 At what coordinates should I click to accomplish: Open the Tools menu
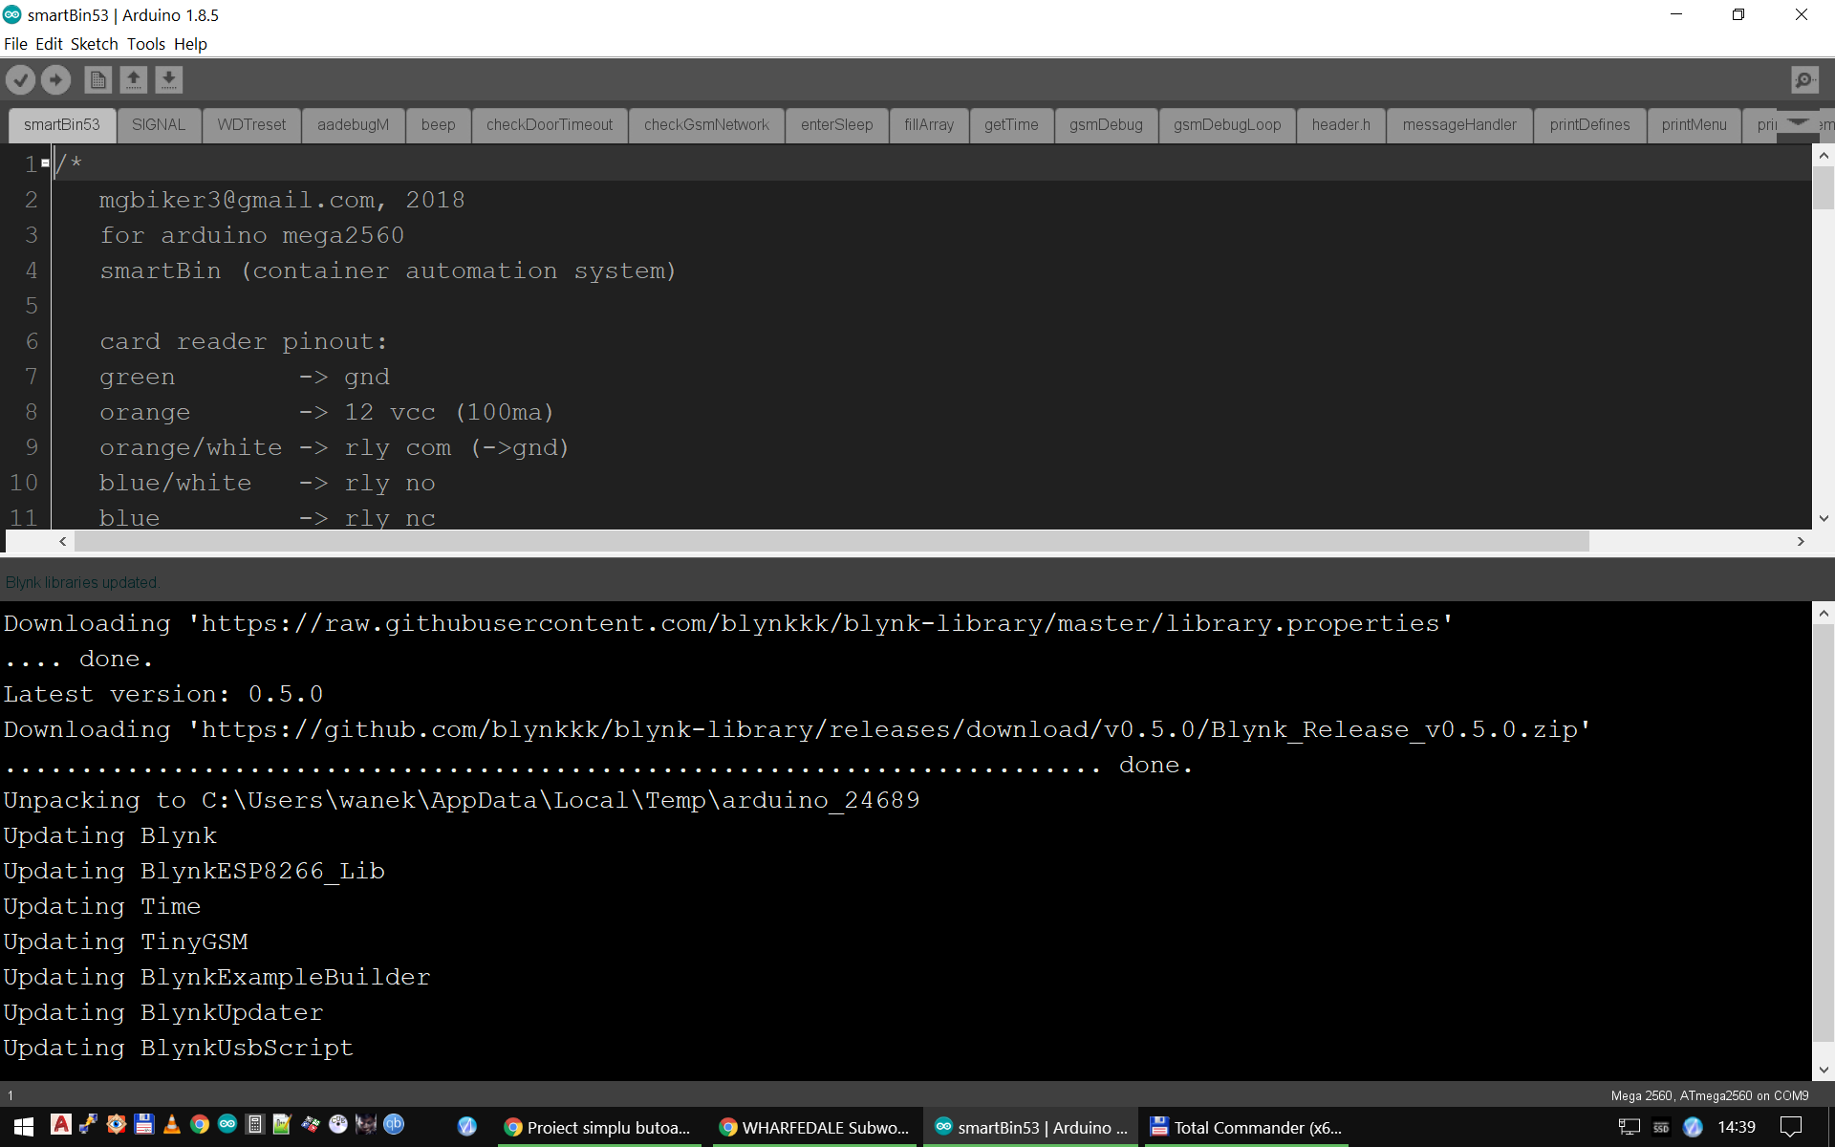click(x=145, y=44)
